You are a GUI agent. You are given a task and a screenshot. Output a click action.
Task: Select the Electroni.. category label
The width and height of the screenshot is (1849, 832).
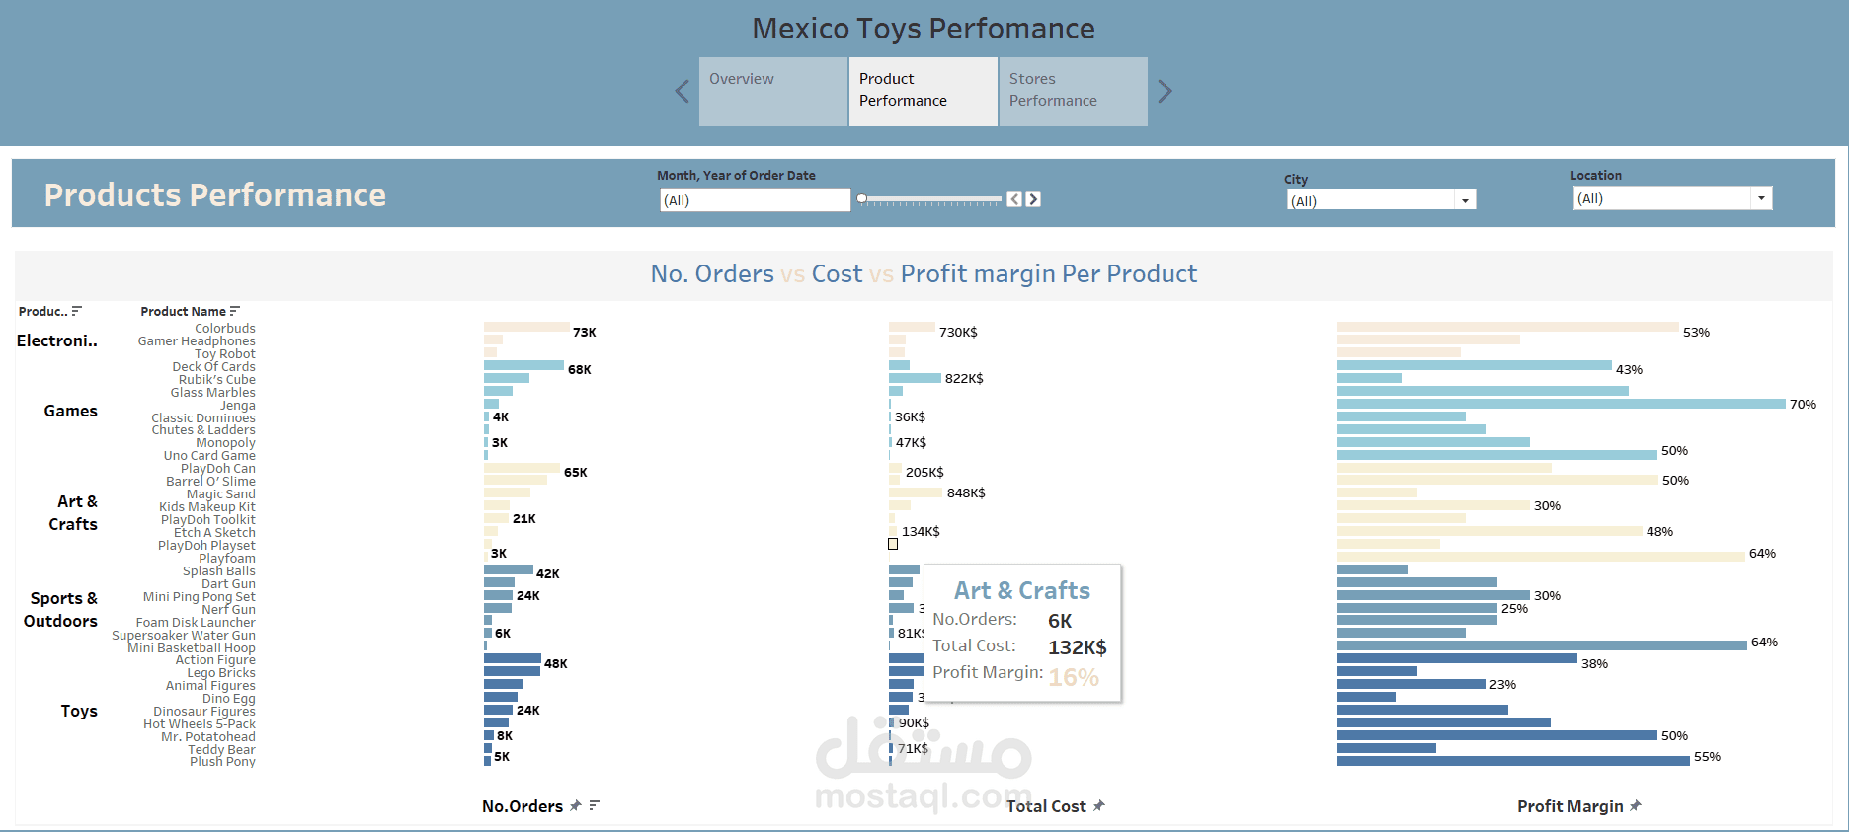pos(57,340)
